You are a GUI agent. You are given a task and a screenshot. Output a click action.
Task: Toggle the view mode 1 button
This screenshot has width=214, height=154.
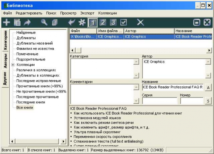(x=92, y=22)
